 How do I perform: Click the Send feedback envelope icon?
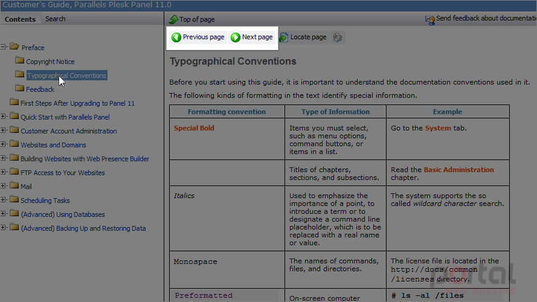430,20
